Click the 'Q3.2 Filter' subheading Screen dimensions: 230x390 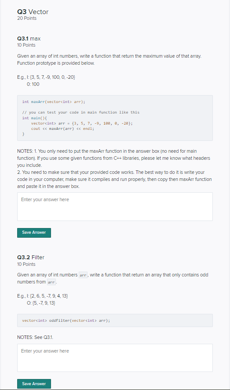coord(31,258)
